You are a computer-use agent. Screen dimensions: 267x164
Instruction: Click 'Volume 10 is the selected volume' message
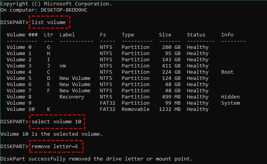pyautogui.click(x=52, y=134)
